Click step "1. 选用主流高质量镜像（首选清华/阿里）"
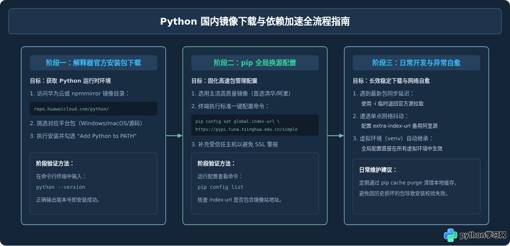This screenshot has width=510, height=246. click(x=241, y=94)
